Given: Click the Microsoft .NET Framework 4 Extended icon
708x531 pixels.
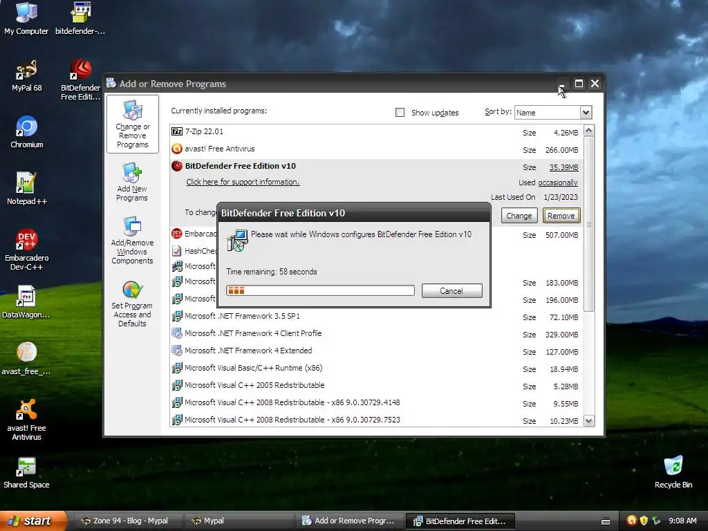Looking at the screenshot, I should pyautogui.click(x=177, y=351).
